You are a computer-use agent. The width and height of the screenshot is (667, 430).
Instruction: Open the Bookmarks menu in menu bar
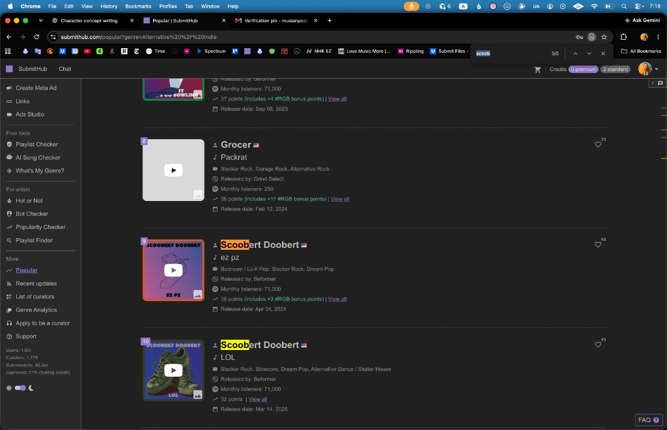coord(138,7)
